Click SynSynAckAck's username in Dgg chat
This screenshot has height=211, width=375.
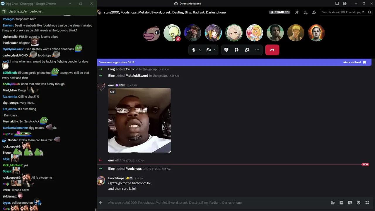13,49
